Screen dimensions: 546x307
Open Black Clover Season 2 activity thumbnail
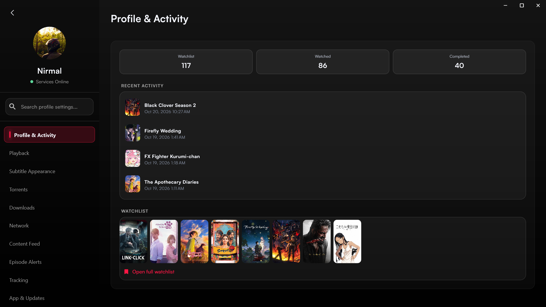tap(133, 107)
